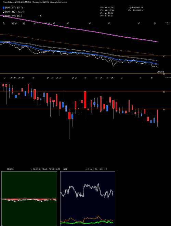Click the MACD panel header label
171x226 pixels.
pos(10,169)
